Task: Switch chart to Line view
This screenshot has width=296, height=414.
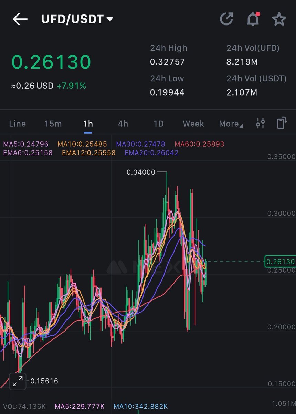Action: [17, 124]
